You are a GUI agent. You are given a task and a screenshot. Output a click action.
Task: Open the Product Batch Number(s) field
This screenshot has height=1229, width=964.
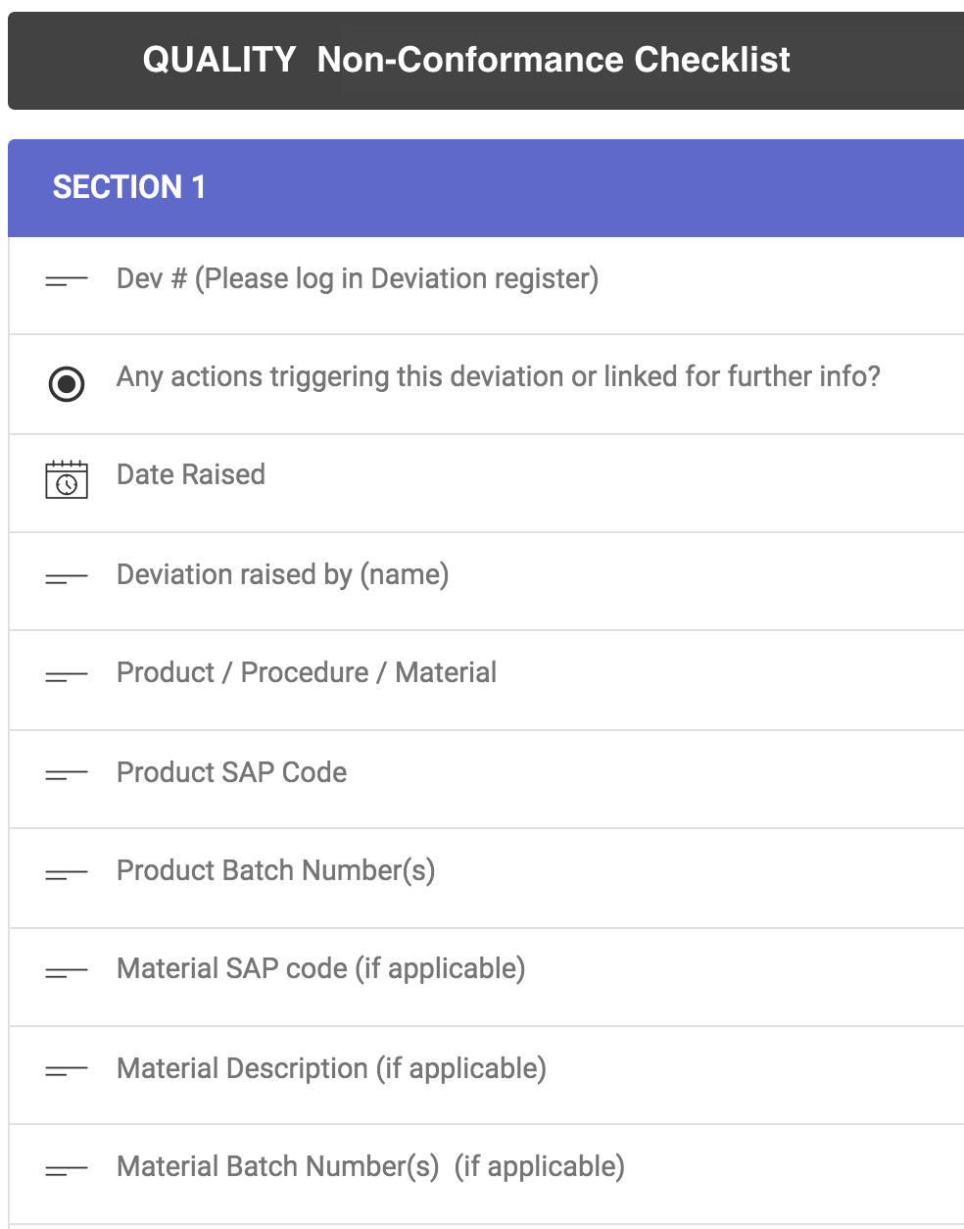[x=276, y=870]
